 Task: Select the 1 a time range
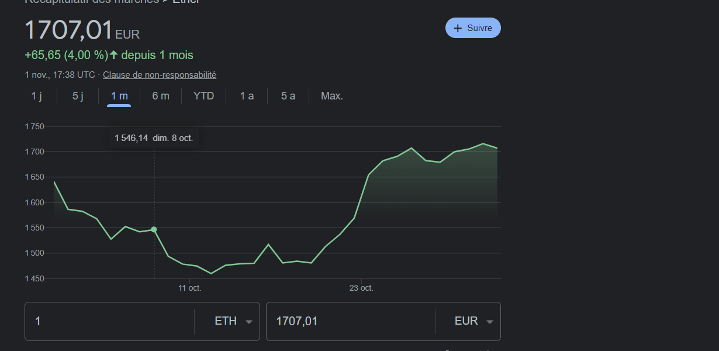tap(247, 96)
